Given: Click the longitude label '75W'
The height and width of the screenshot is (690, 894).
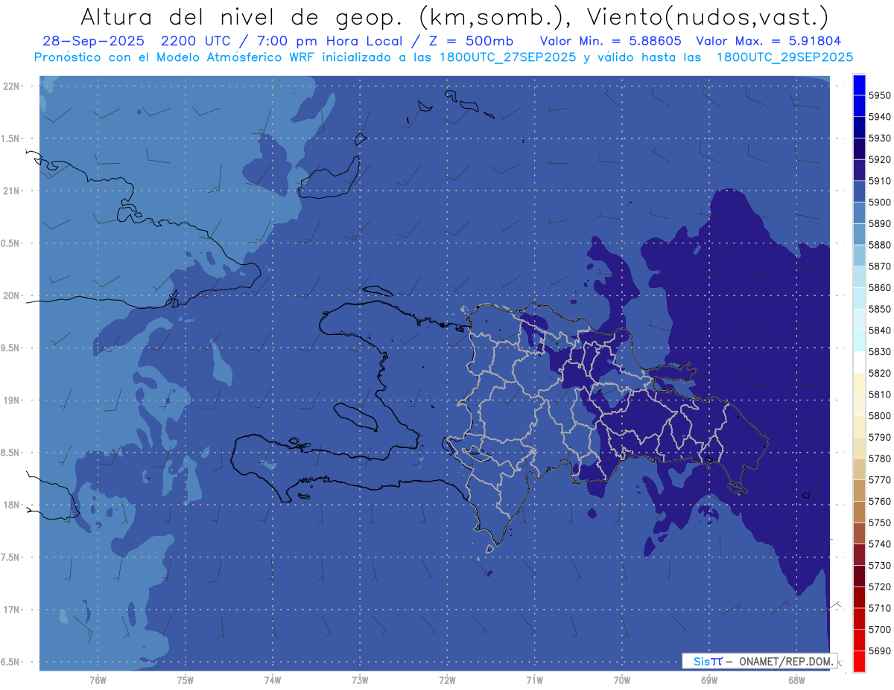Looking at the screenshot, I should 186,680.
